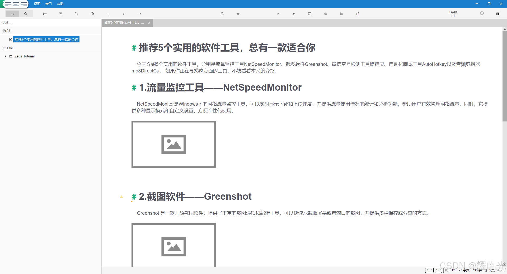The height and width of the screenshot is (274, 507).
Task: Insert a table using the grid icon
Action: click(x=341, y=14)
